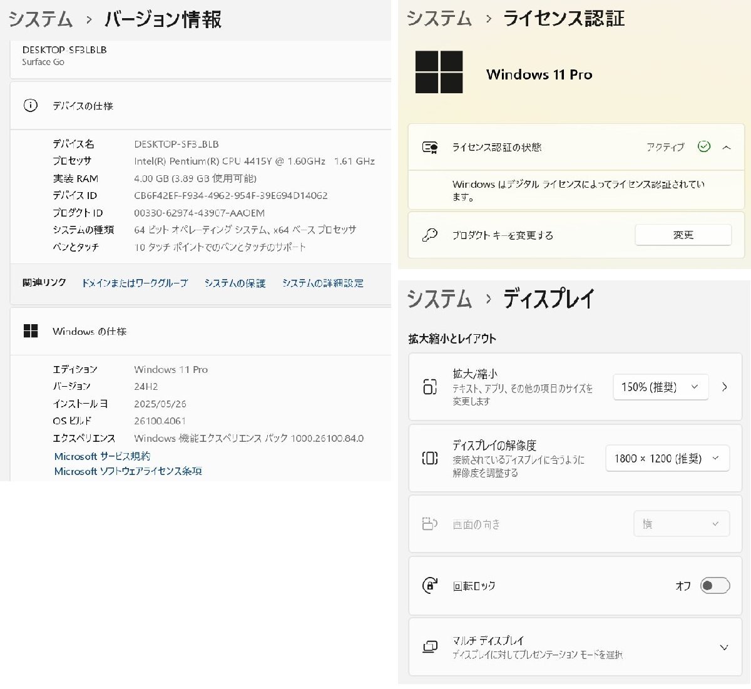Open ドメインまたはワークグループ link
The height and width of the screenshot is (689, 751).
click(135, 283)
